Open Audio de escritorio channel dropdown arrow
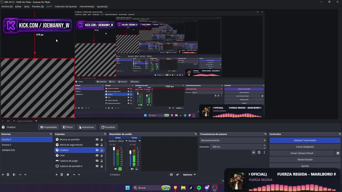This screenshot has width=342, height=192. [x=126, y=141]
